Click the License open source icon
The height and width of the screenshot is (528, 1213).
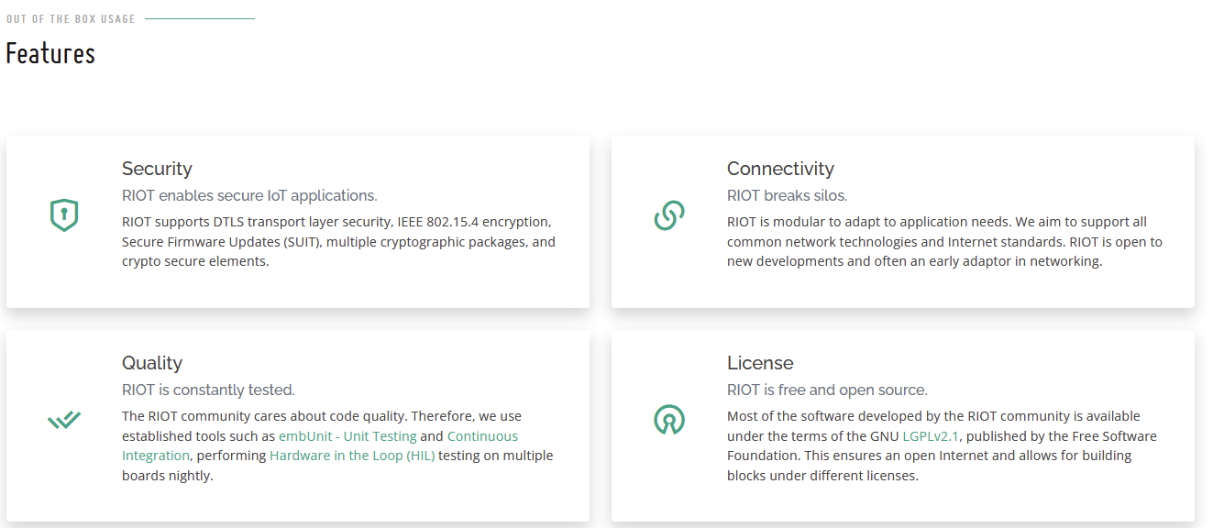coord(669,420)
